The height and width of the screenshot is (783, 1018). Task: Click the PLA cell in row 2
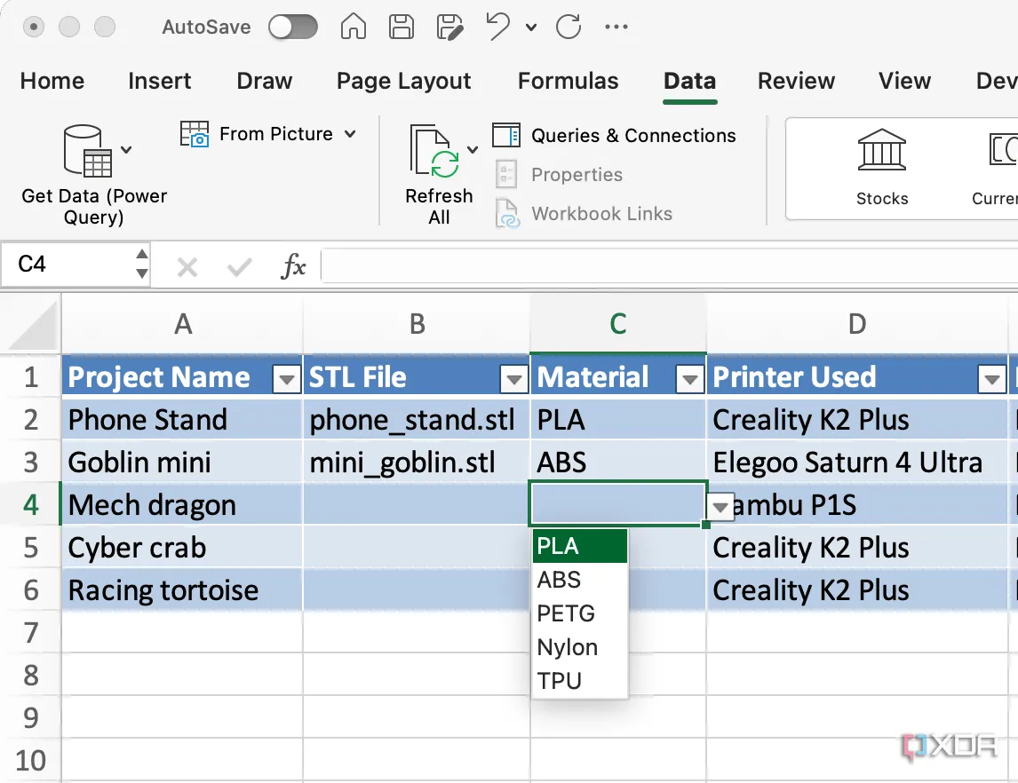click(618, 420)
